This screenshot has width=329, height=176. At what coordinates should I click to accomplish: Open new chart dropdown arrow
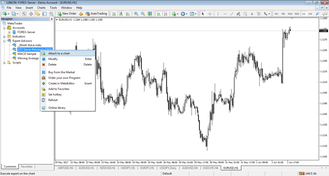pos(8,14)
